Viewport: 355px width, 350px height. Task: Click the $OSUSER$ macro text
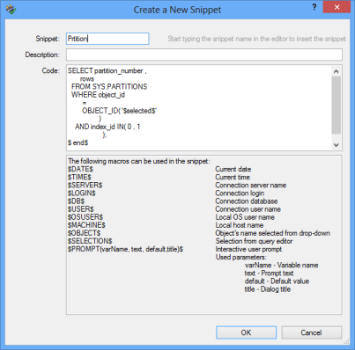coord(85,217)
